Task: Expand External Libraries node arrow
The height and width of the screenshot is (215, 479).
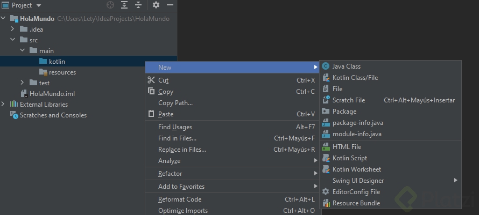Action: [x=3, y=104]
